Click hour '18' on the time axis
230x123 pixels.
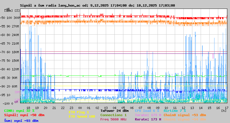point(28,108)
